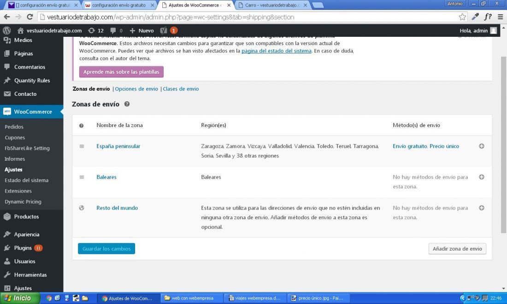Click the f? font extension icon

point(488,17)
